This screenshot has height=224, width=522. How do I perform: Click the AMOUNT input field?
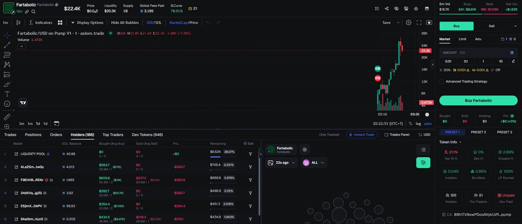(x=478, y=53)
